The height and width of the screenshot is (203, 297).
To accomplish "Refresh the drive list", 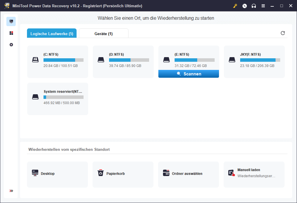I will (283, 33).
